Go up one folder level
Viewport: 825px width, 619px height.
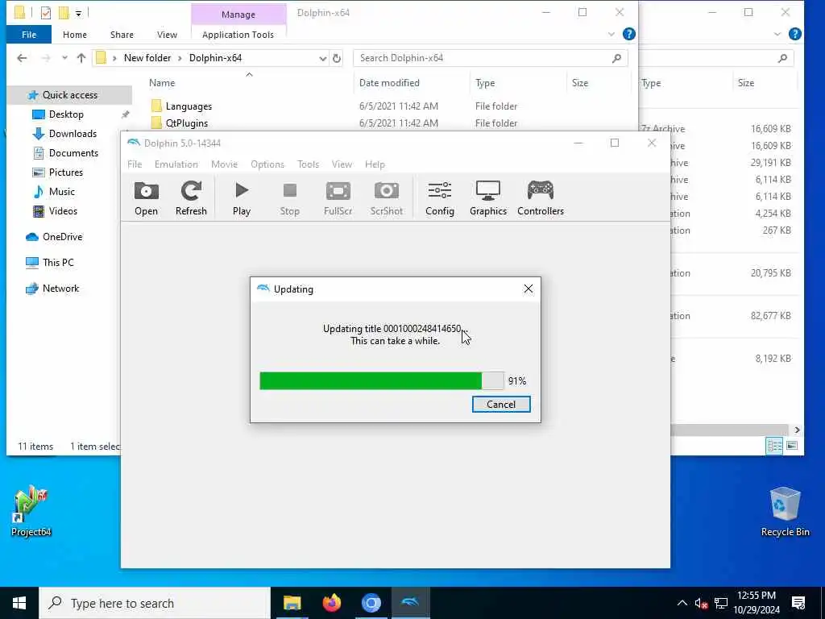pyautogui.click(x=81, y=58)
